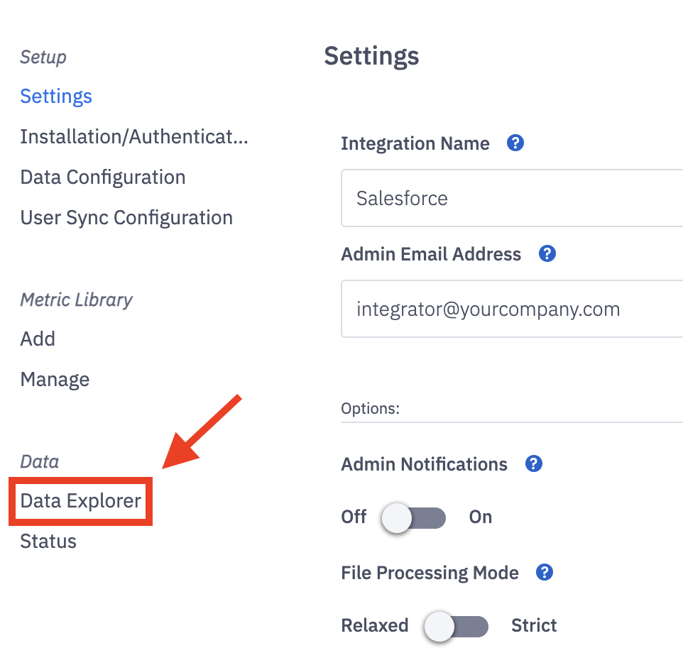Toggle the File Processing Mode switch
This screenshot has height=670, width=683.
pos(456,626)
